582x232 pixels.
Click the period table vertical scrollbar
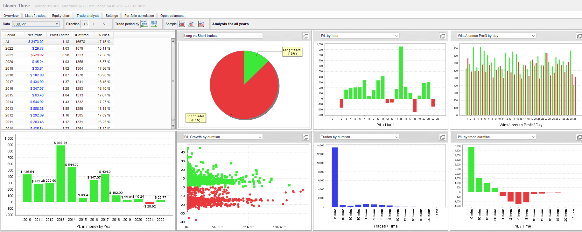173,82
